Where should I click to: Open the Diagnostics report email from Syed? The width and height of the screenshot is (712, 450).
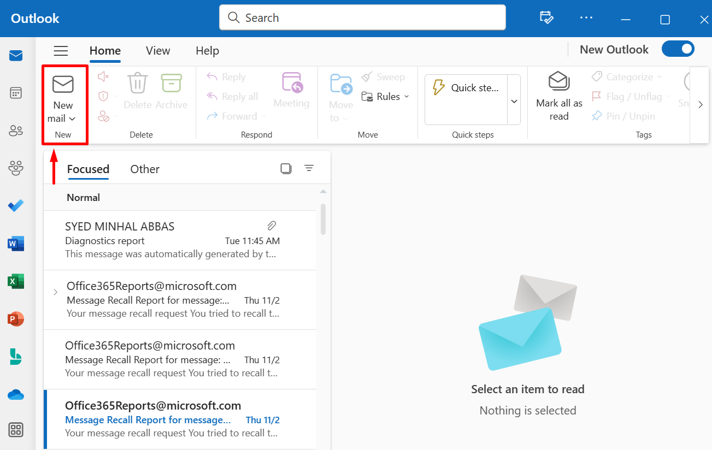click(x=172, y=240)
